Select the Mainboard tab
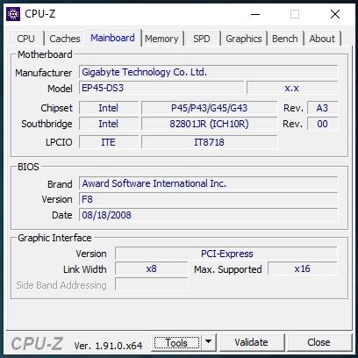This screenshot has height=358, width=358. point(113,38)
